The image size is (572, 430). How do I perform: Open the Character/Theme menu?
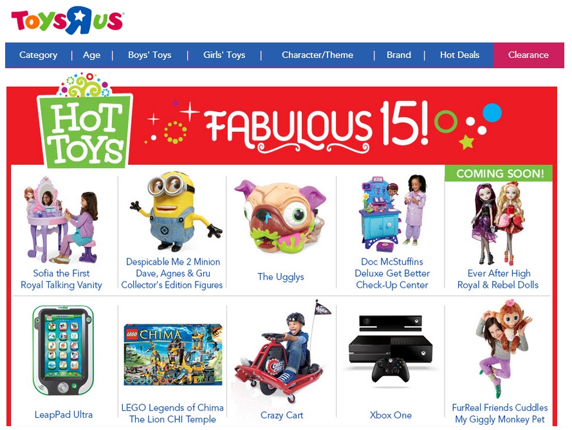coord(317,55)
